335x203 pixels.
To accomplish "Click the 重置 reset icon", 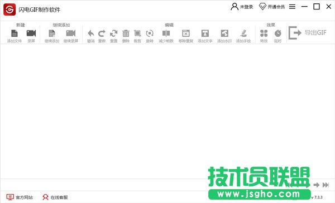I will [x=114, y=33].
